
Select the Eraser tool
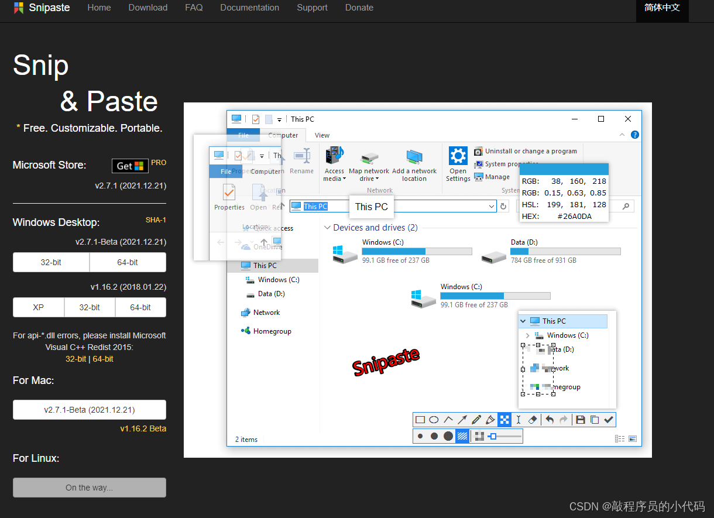[533, 419]
